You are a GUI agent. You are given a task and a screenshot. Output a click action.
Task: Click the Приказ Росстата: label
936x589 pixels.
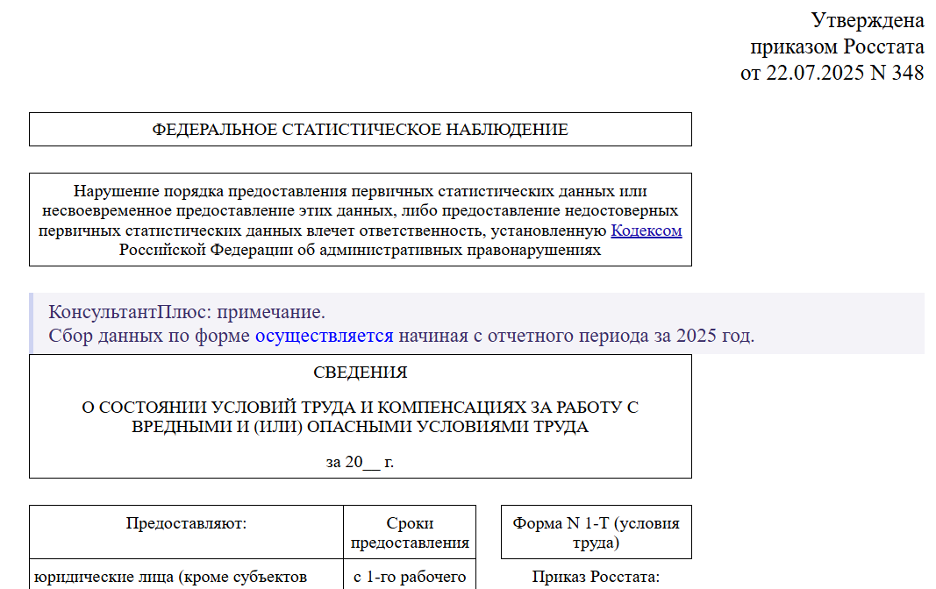coord(596,577)
